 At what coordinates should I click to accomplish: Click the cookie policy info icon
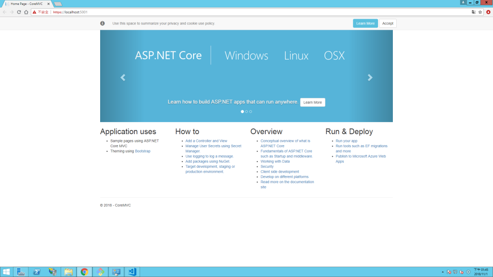pos(103,23)
